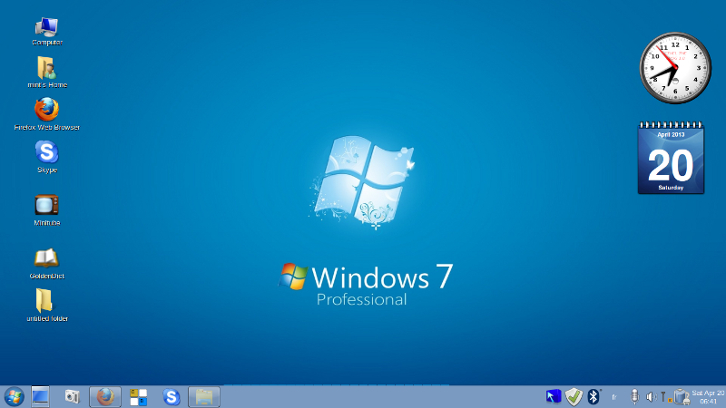The image size is (726, 408).
Task: Click the mint's Home label
Action: pyautogui.click(x=47, y=84)
